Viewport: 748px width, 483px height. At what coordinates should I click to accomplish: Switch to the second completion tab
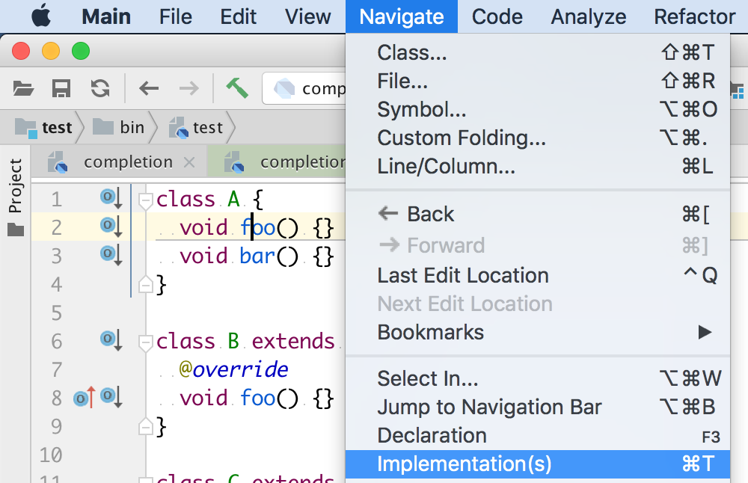tap(299, 161)
